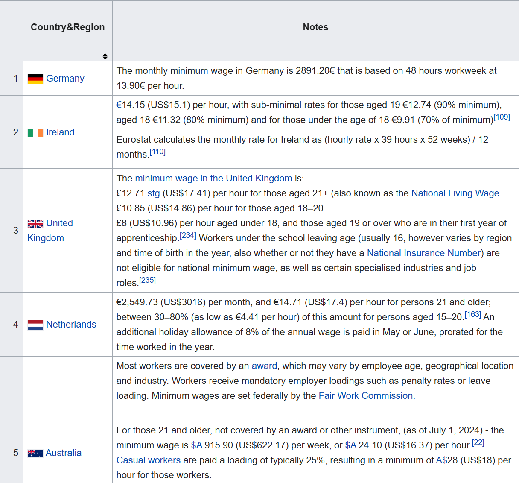Open the National Living Wage link
This screenshot has height=483, width=519.
(x=455, y=193)
